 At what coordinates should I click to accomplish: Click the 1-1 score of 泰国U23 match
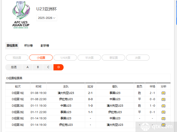[x=90, y=112]
